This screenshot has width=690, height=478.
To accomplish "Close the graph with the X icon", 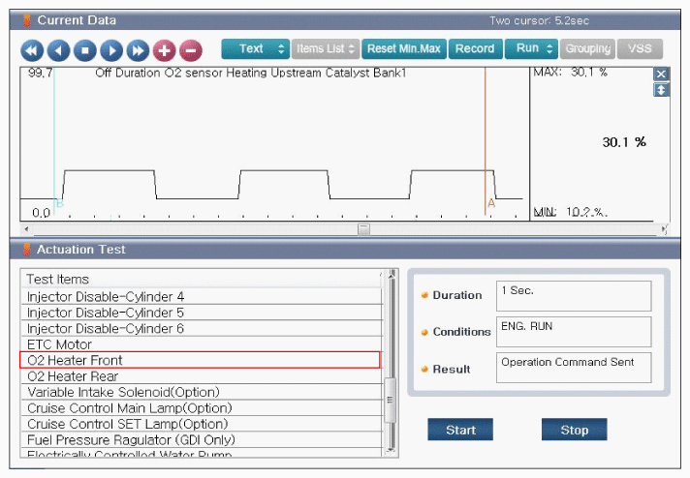I will [661, 75].
